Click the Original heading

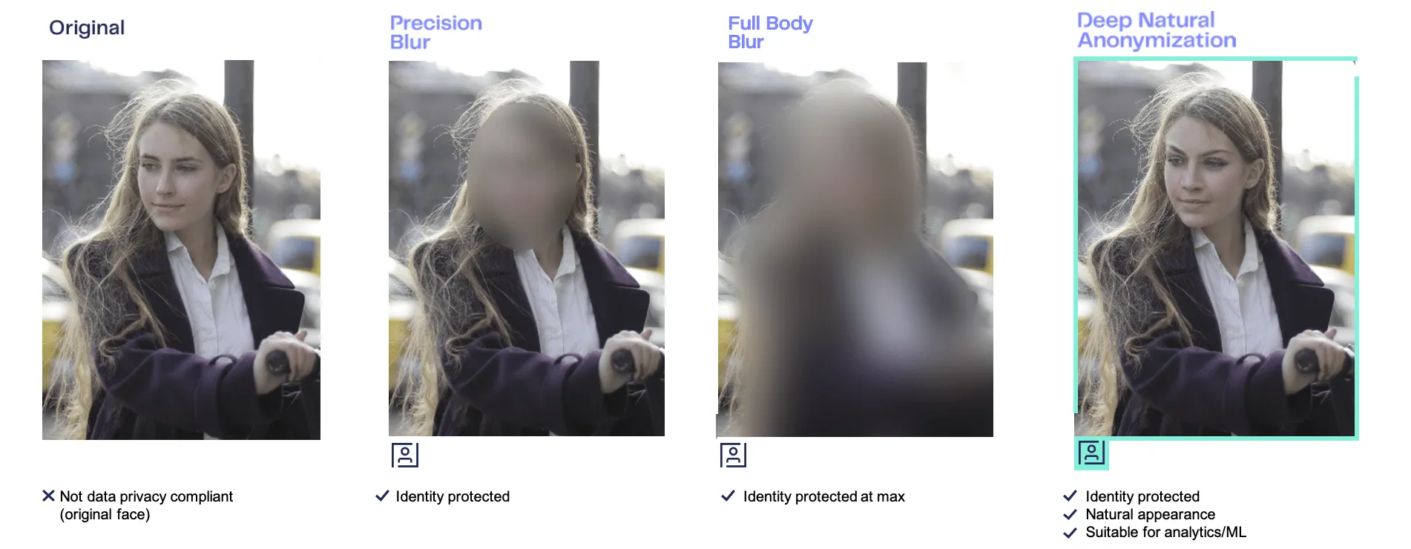(x=87, y=27)
